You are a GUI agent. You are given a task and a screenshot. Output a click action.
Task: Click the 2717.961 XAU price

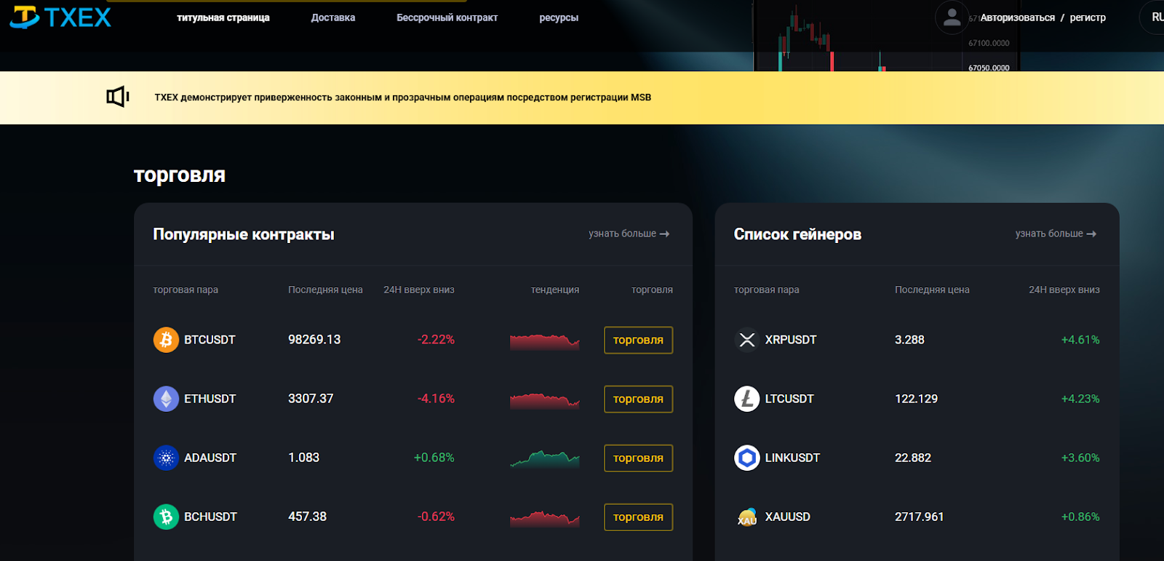919,517
